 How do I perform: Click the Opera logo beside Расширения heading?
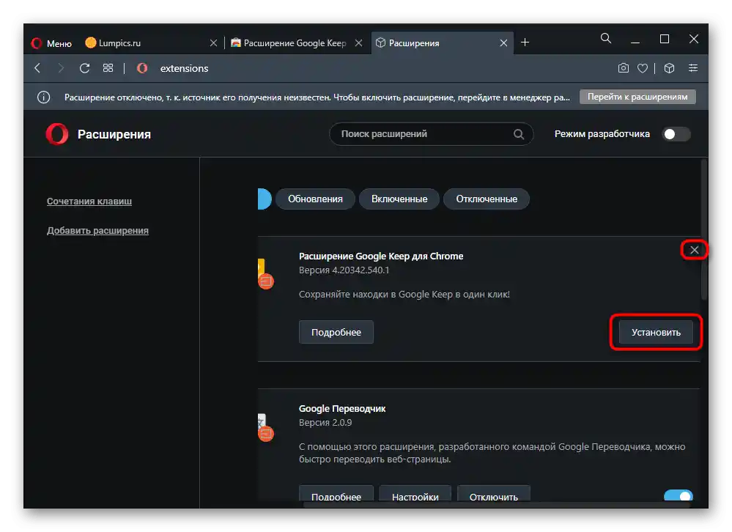[x=57, y=134]
